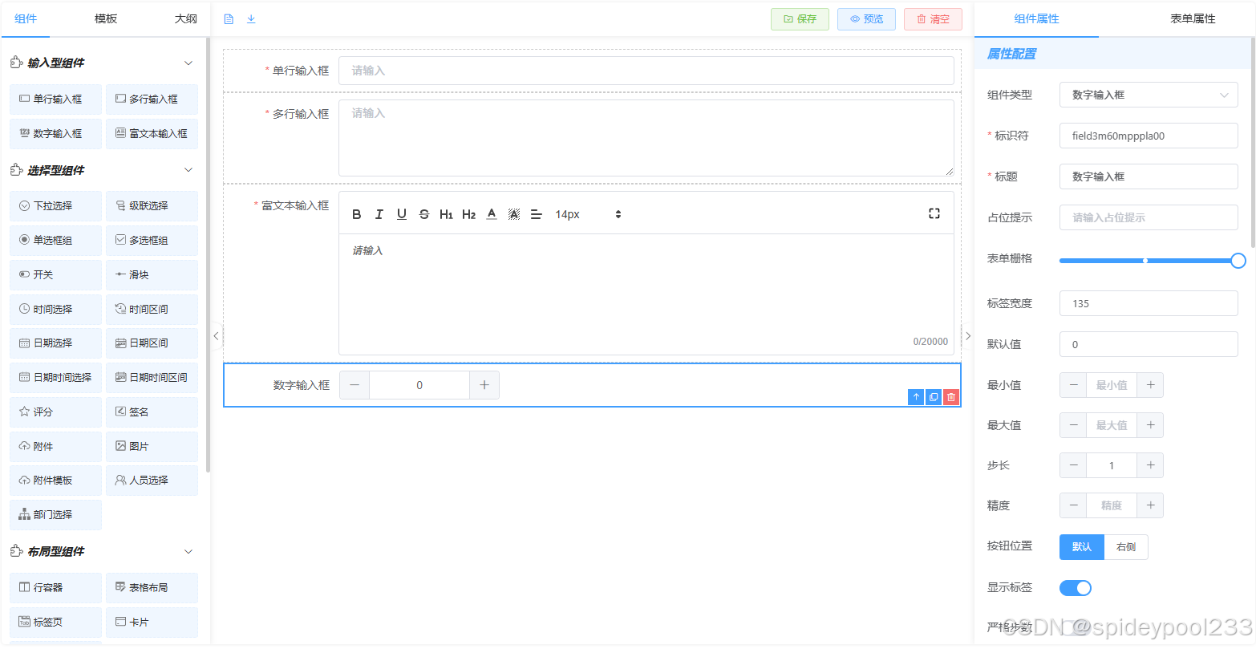
Task: Click the 标签宽度 input field
Action: point(1149,303)
